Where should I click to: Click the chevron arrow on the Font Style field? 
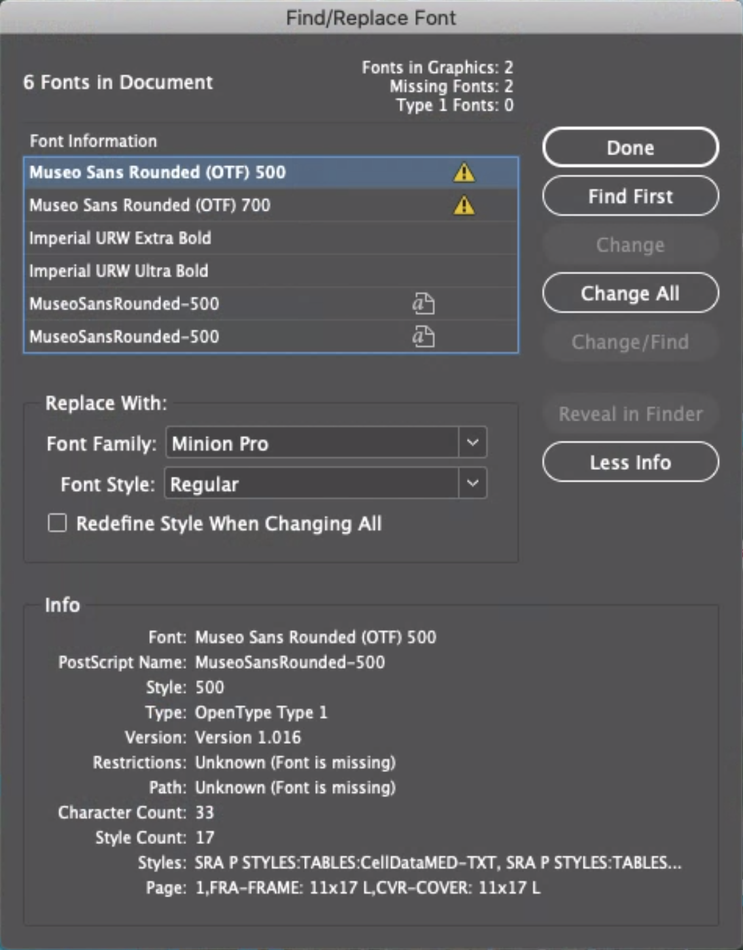click(472, 484)
